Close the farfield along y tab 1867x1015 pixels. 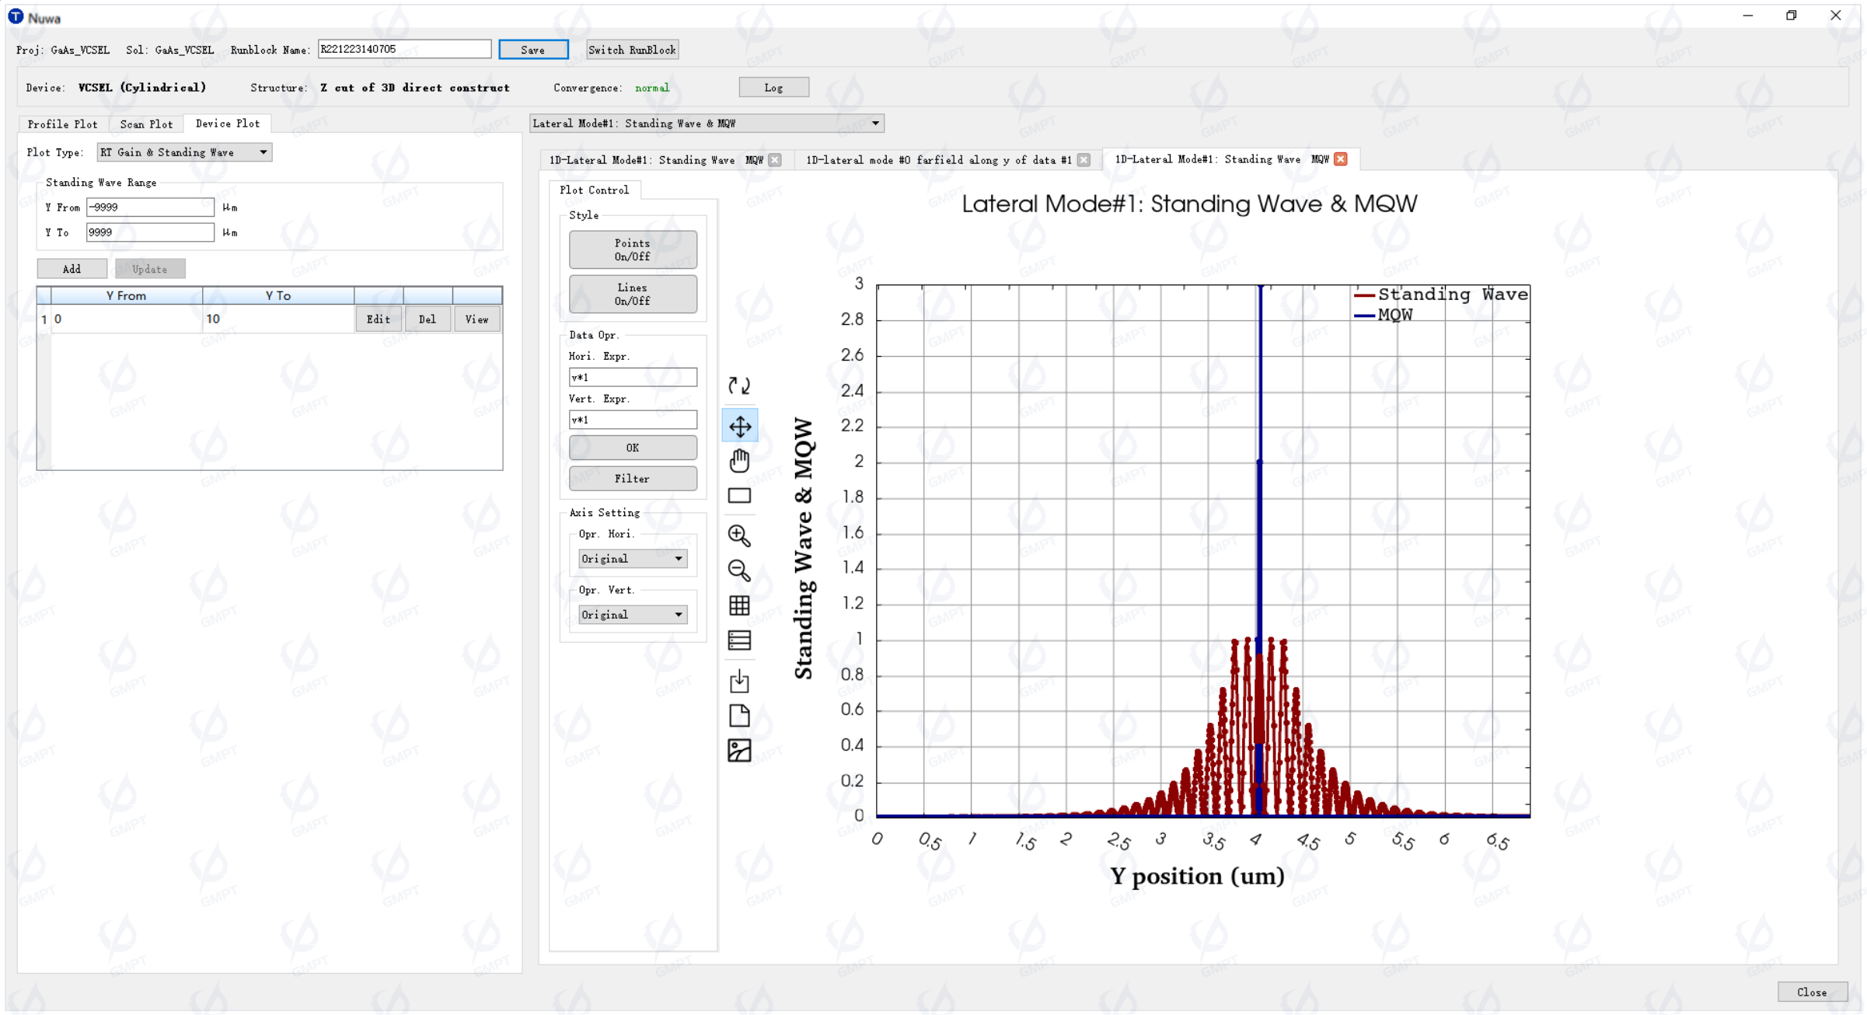(1084, 160)
